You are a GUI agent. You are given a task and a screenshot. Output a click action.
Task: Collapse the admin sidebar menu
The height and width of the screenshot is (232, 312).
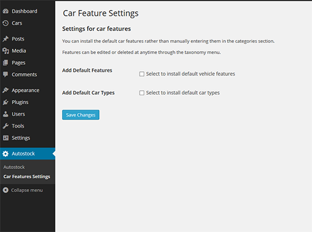(x=23, y=190)
